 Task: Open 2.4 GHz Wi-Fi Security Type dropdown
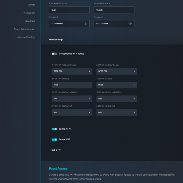[x=72, y=71]
